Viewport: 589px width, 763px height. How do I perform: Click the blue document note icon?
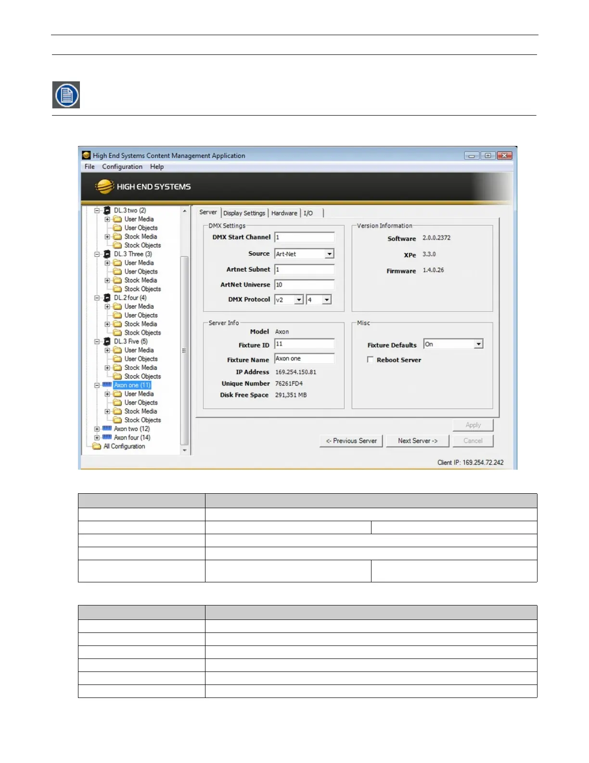66,95
